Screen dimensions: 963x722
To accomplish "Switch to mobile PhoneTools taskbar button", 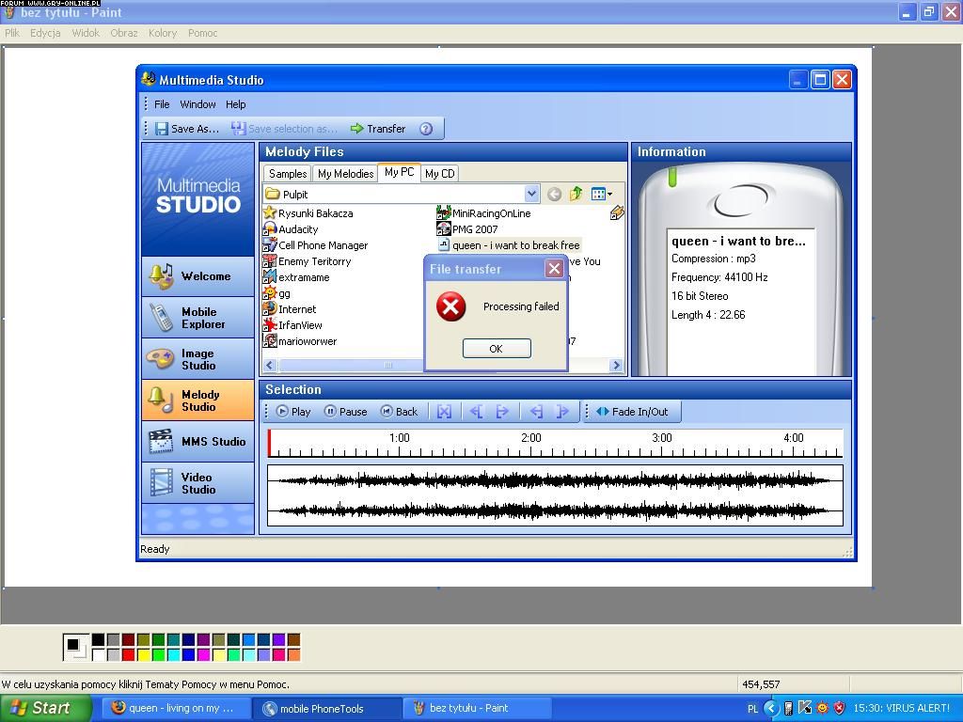I will 328,708.
